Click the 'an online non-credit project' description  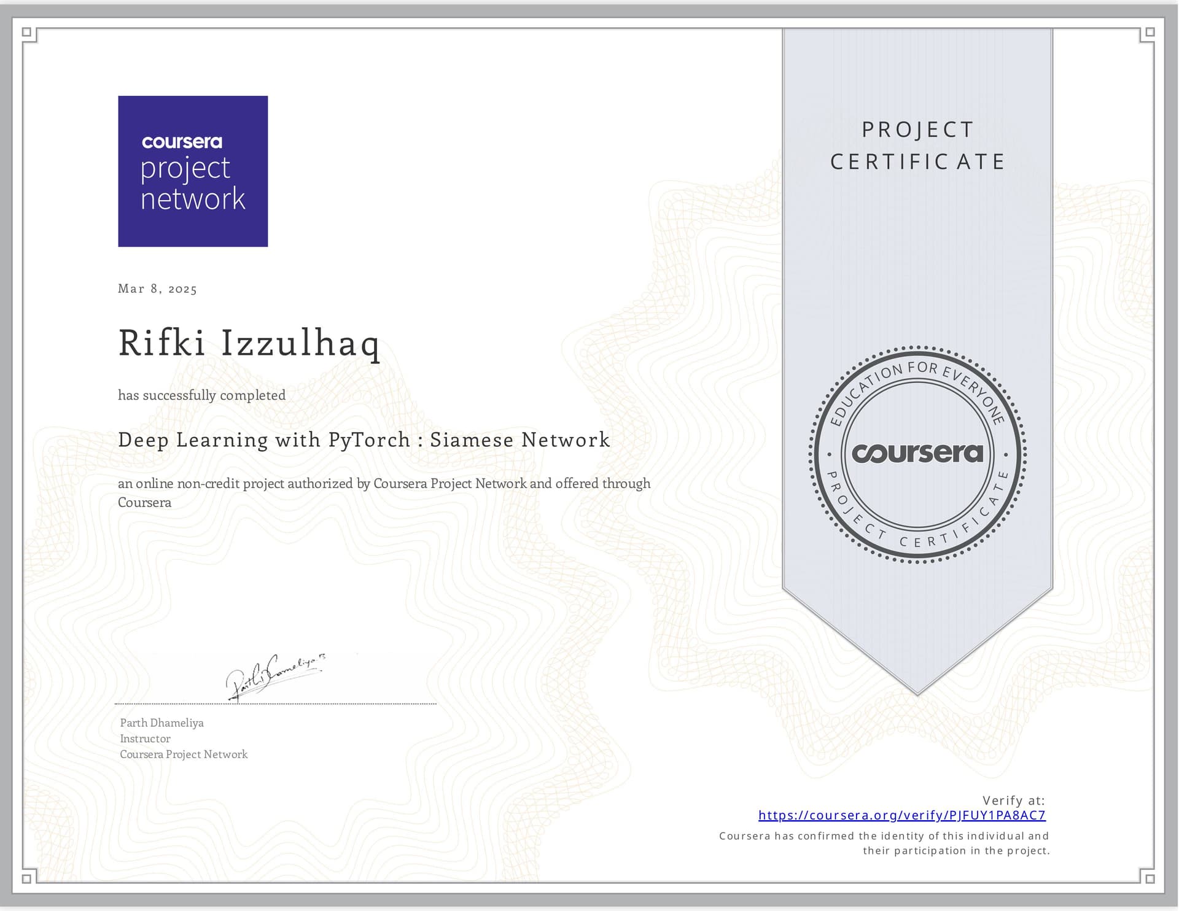click(384, 492)
